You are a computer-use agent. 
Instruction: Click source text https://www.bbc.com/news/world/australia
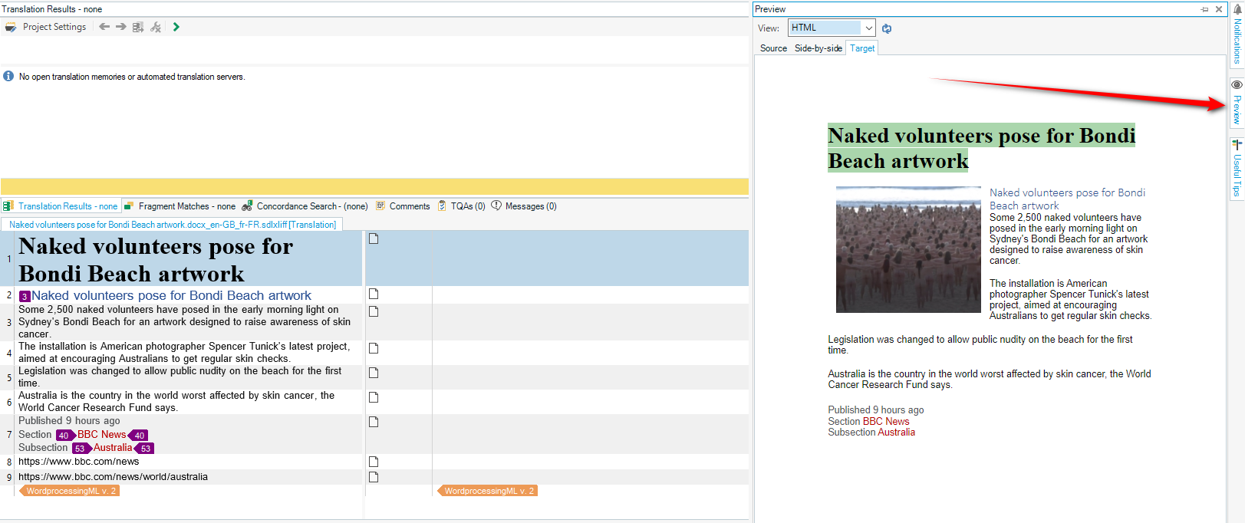[113, 477]
